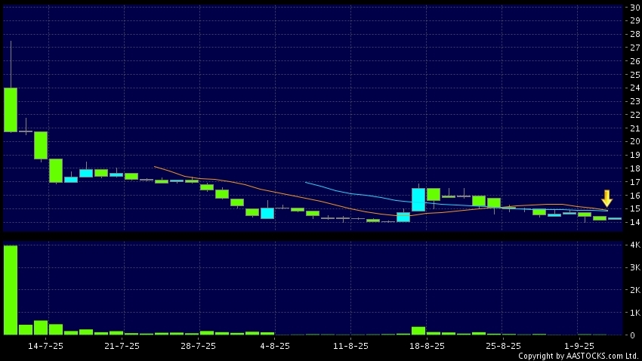Screen dimensions: 642x361
Task: Click the AASTOCKS.com copyright text
Action: 579,356
